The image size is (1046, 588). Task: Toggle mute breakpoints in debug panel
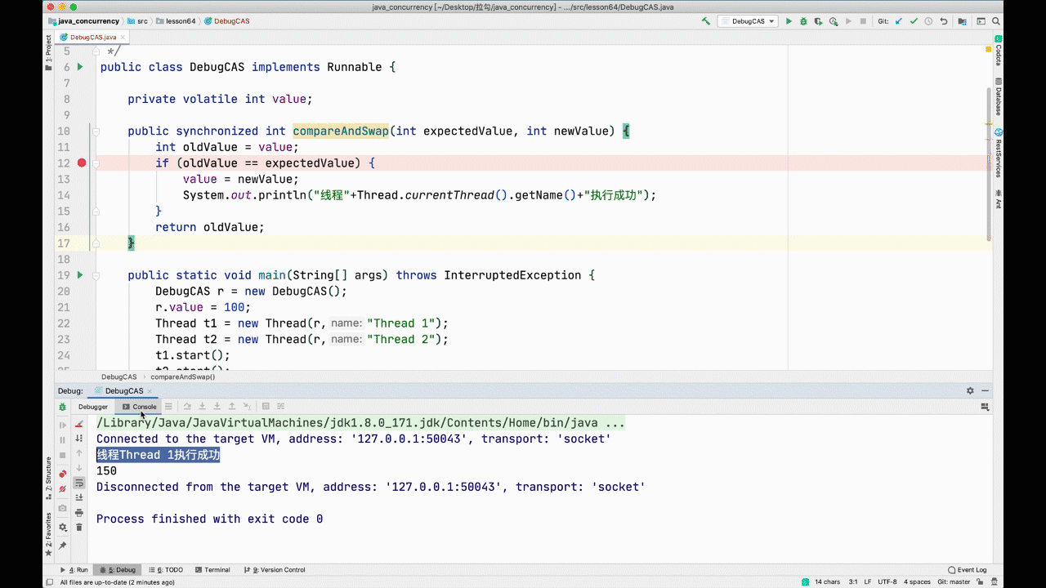pos(63,489)
